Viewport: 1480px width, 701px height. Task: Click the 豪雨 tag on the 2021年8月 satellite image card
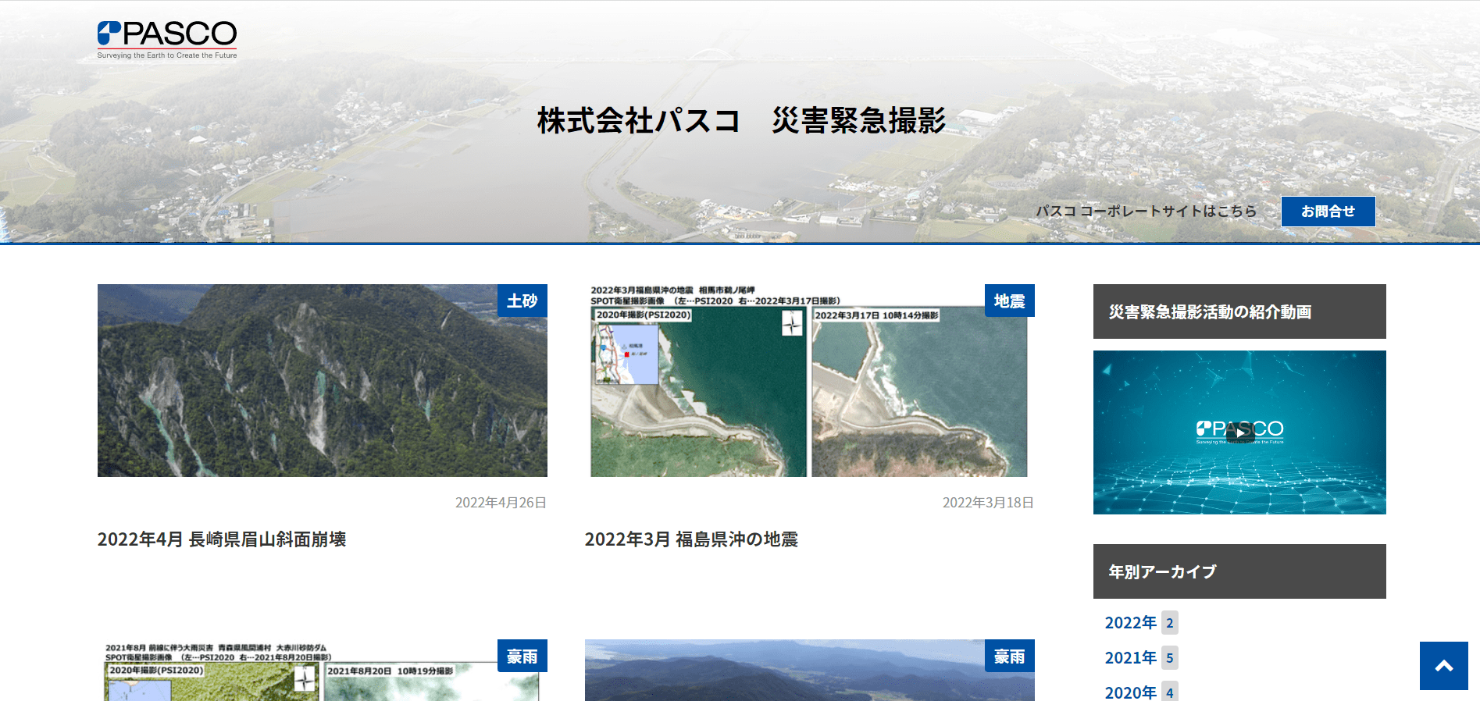522,657
